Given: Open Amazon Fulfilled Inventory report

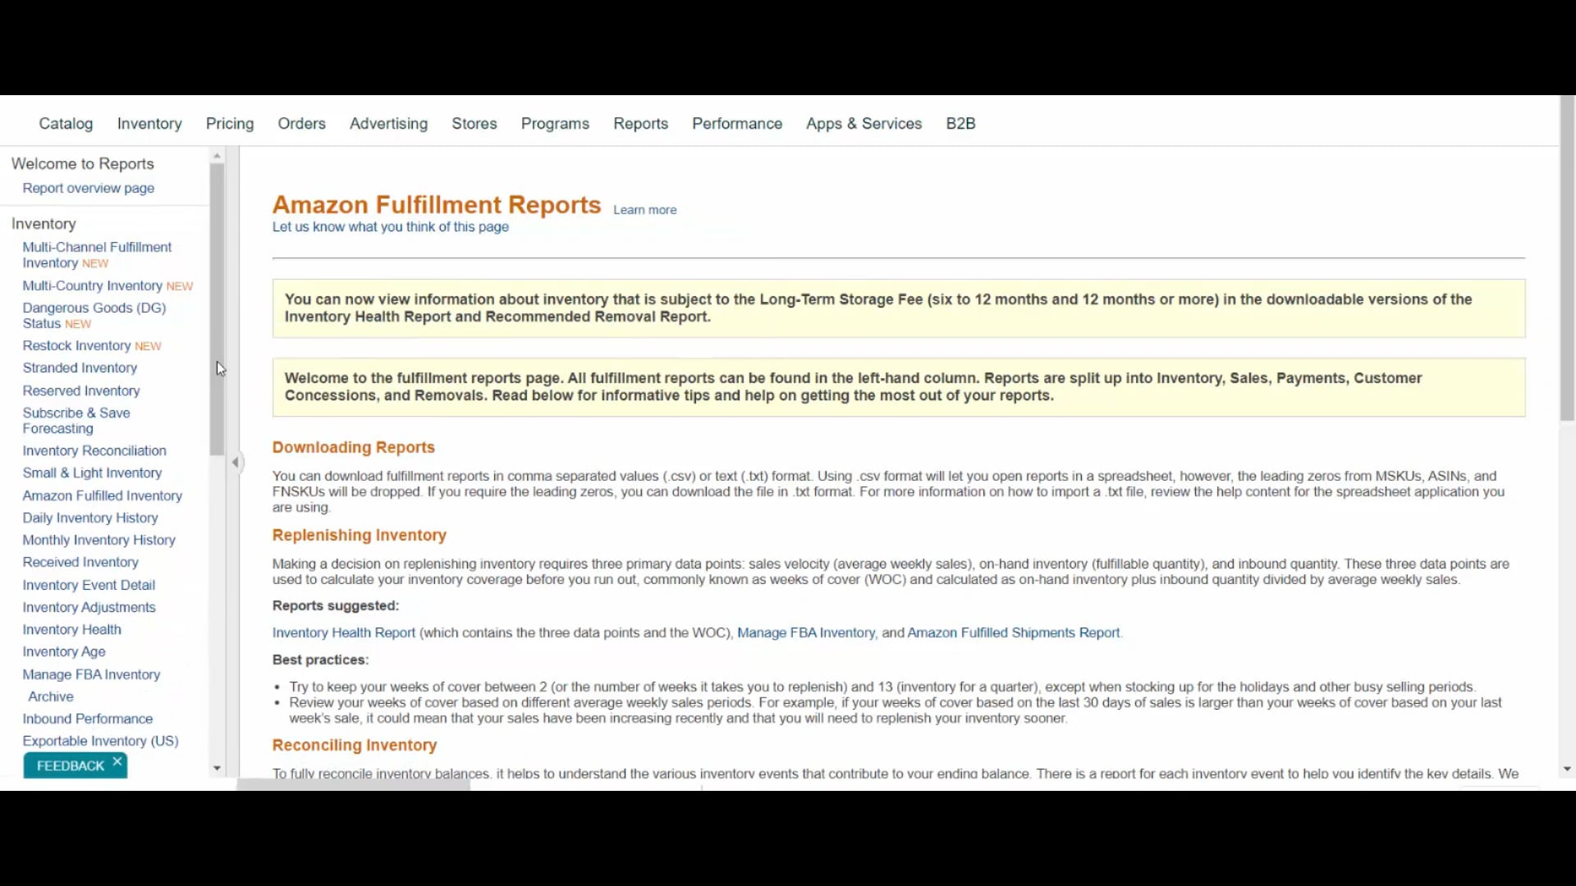Looking at the screenshot, I should click(103, 496).
